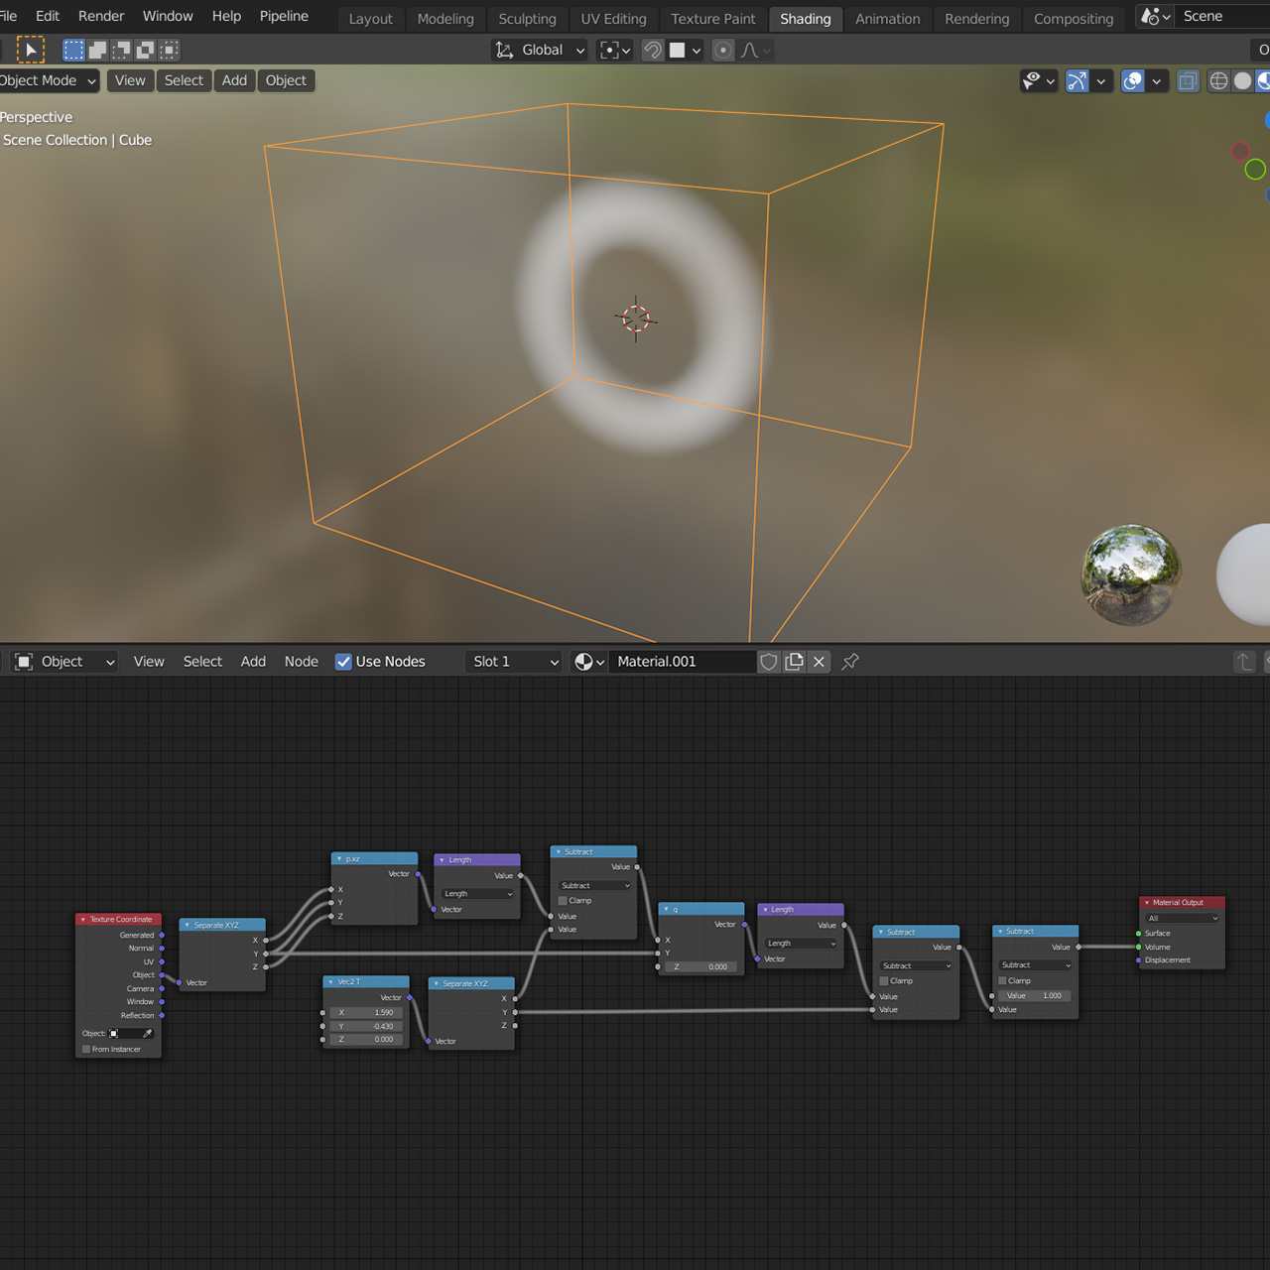Check From Instancer on Texture Coordinate node

(86, 1049)
